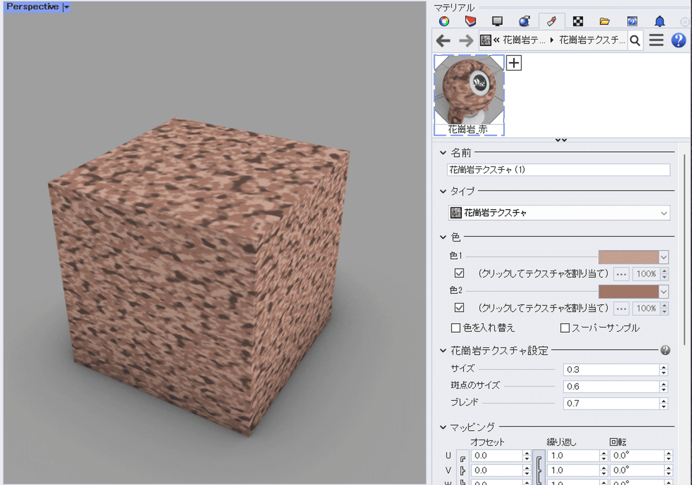Click the V rotation field 0.0°
692x485 pixels.
point(637,471)
